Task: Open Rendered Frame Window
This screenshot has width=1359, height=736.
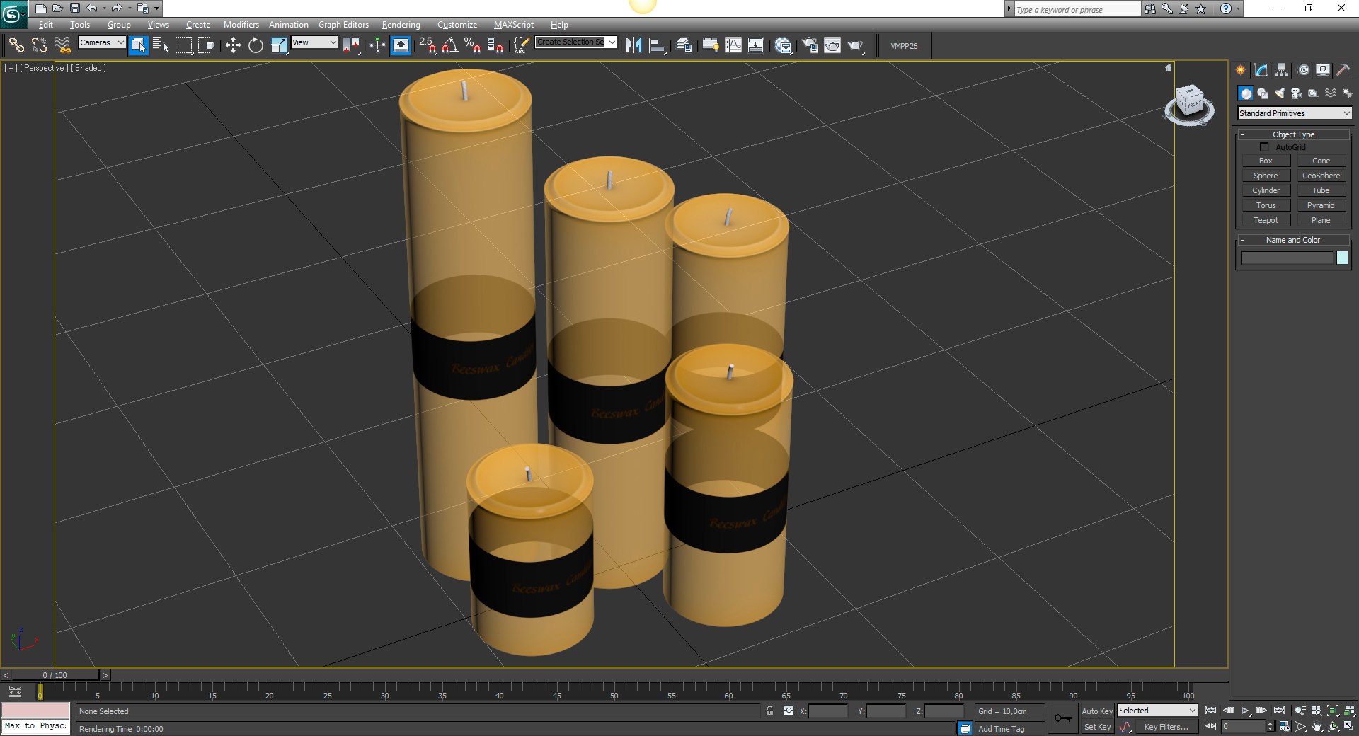Action: click(832, 45)
